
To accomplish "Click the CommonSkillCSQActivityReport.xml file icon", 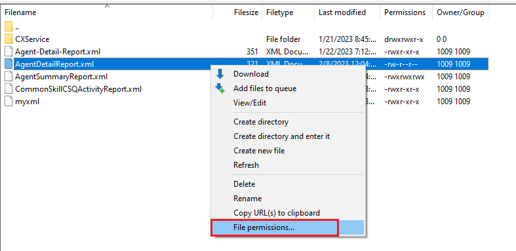I will tap(9, 89).
